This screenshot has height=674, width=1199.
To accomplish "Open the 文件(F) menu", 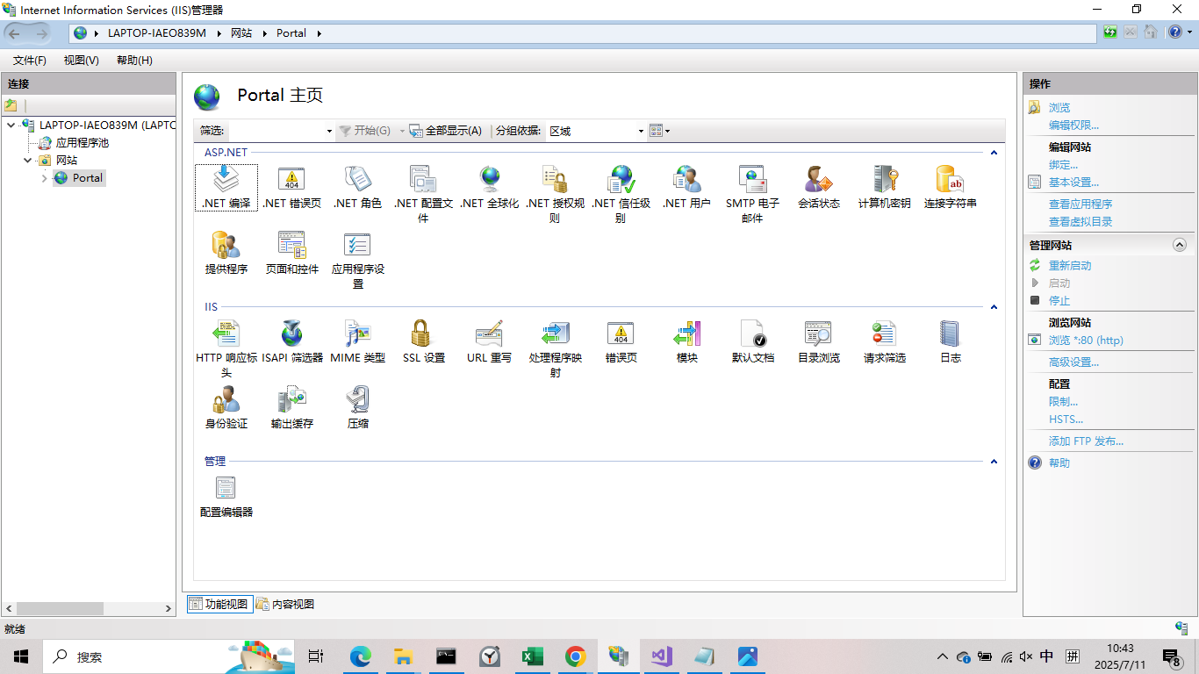I will point(30,61).
